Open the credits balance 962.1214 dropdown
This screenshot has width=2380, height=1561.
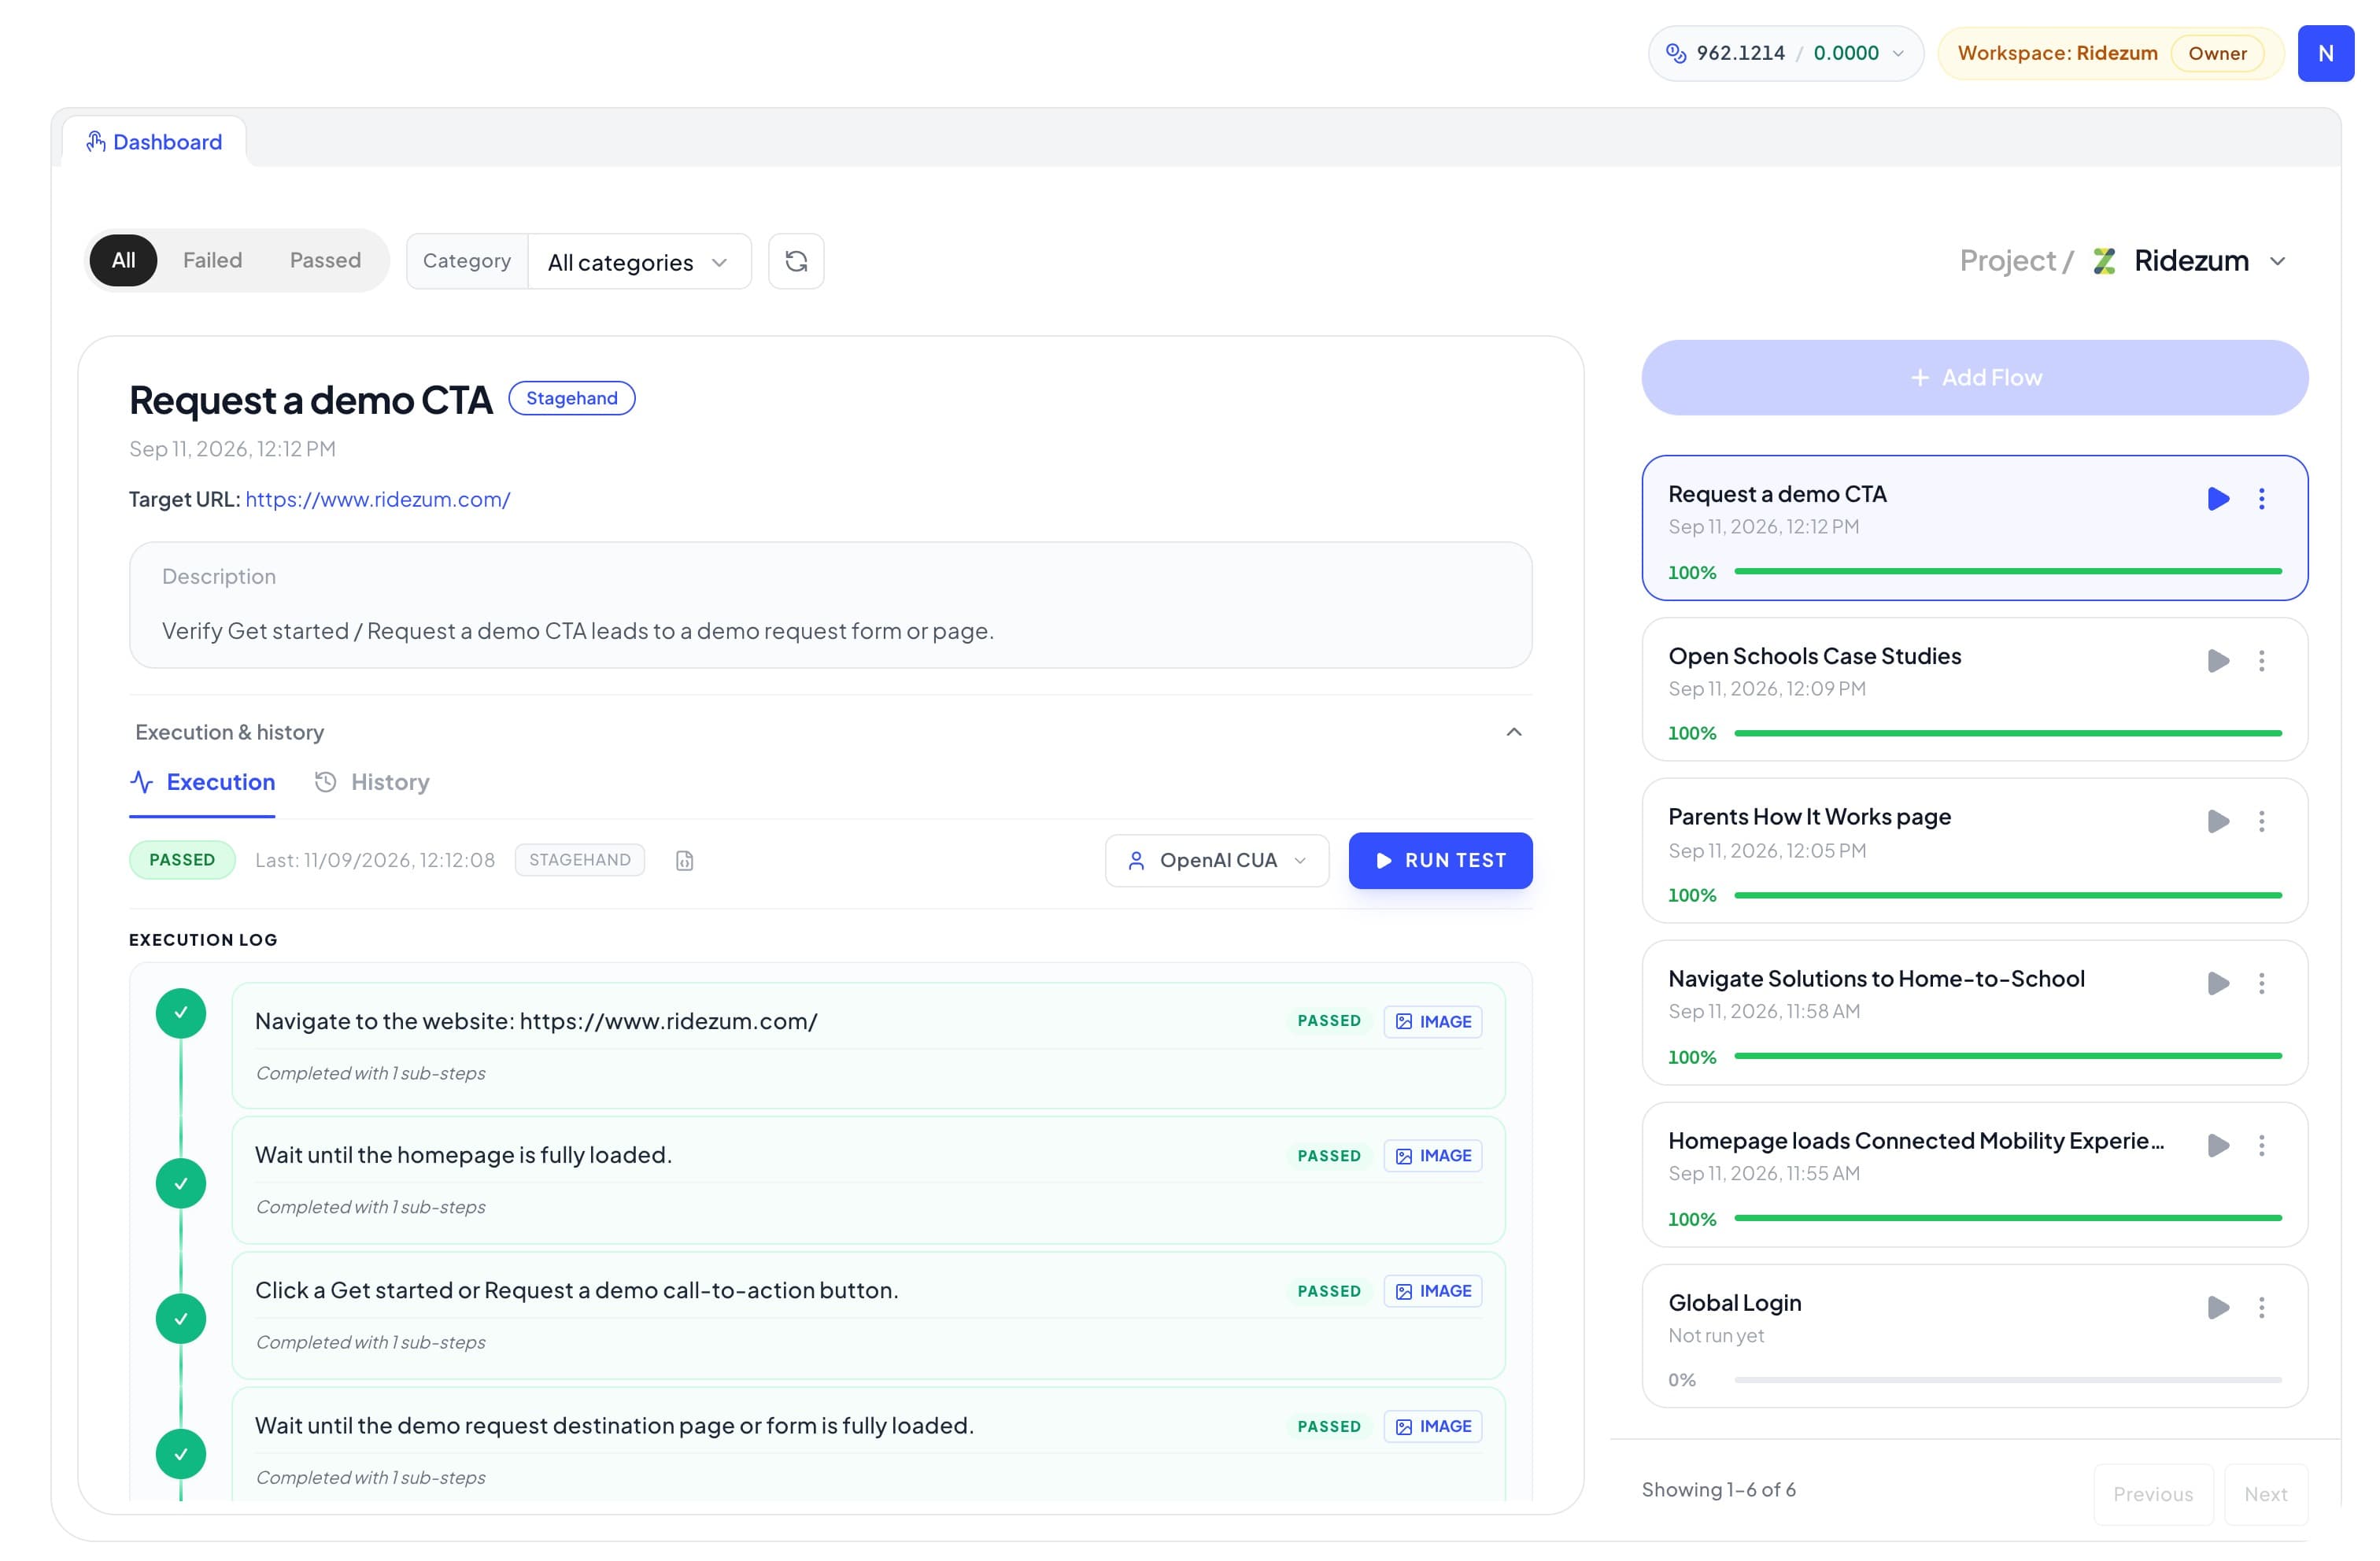click(1785, 53)
